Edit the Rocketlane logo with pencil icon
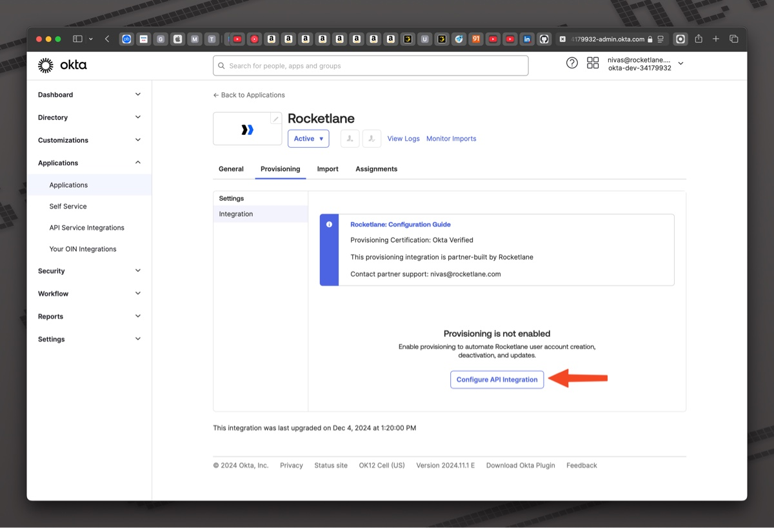 tap(275, 119)
